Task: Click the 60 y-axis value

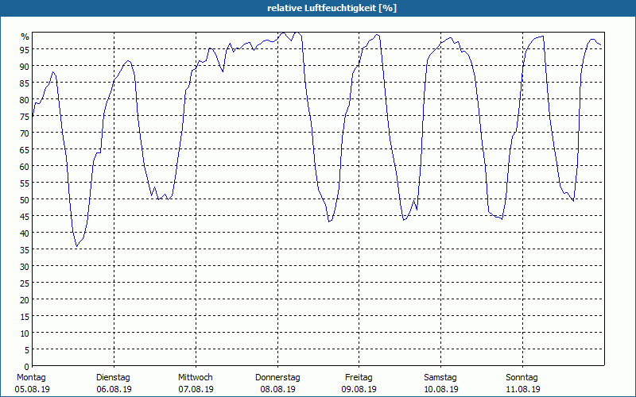Action: pos(25,167)
